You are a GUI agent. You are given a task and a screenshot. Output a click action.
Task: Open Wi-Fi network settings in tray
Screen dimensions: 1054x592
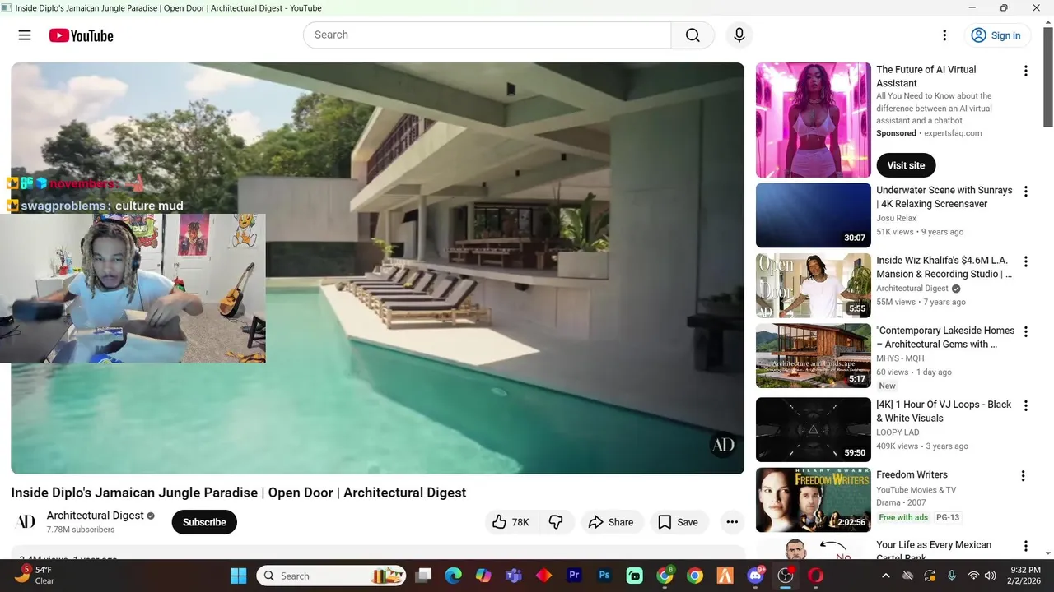[x=973, y=576]
